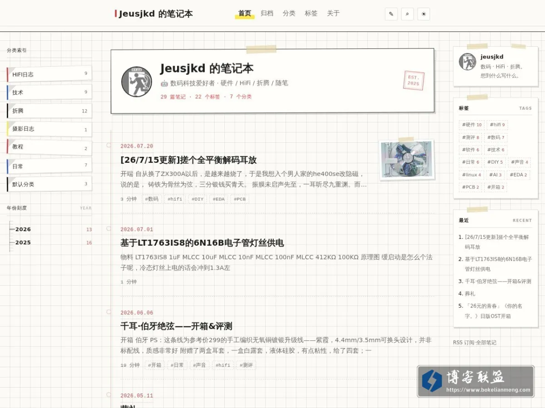Click #linux 4 in tag cloud

[471, 175]
